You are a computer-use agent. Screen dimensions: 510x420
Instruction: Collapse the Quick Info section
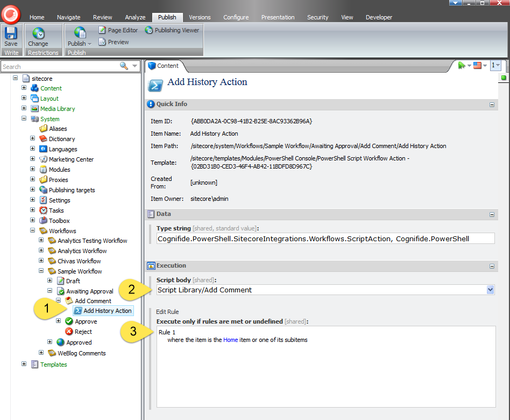click(491, 105)
